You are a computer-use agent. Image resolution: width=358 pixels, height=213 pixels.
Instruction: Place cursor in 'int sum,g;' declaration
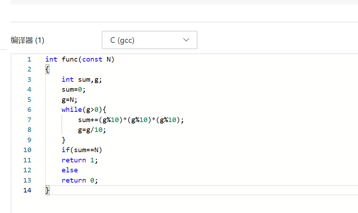tap(82, 80)
